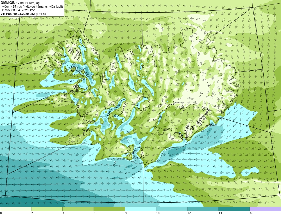Viewport: 281px width, 215px height.
Task: Click the 10–12 turquoise legend swatch
Action: [171, 209]
